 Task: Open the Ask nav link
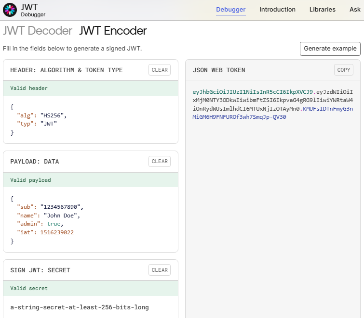pyautogui.click(x=355, y=10)
